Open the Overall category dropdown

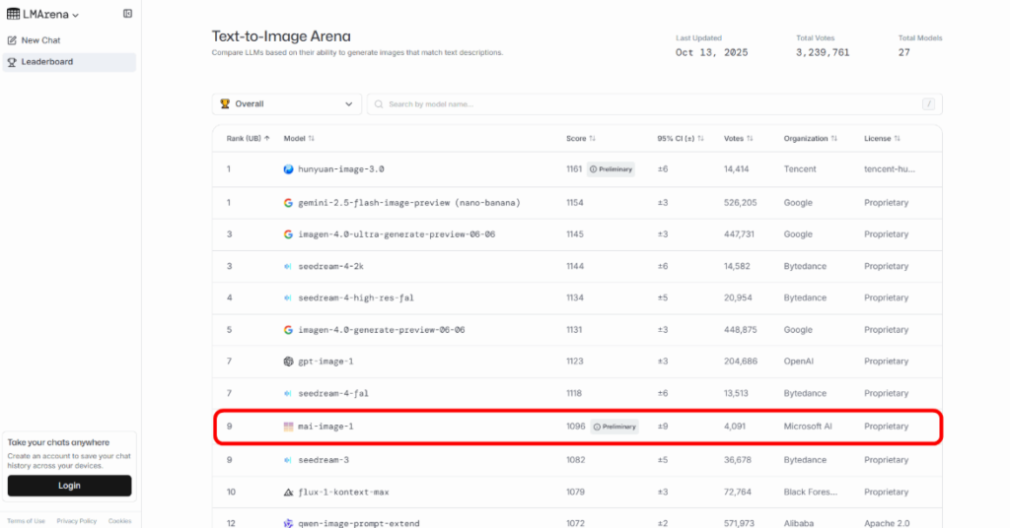[287, 103]
